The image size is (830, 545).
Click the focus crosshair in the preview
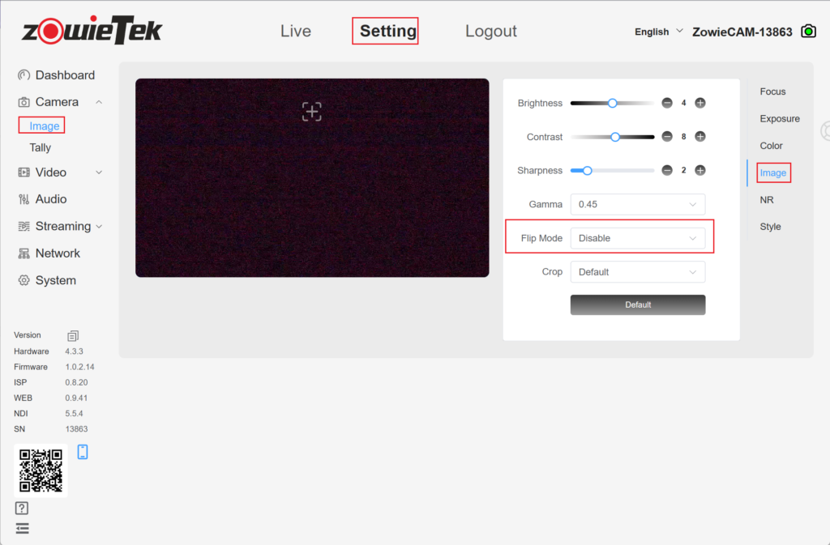(312, 112)
